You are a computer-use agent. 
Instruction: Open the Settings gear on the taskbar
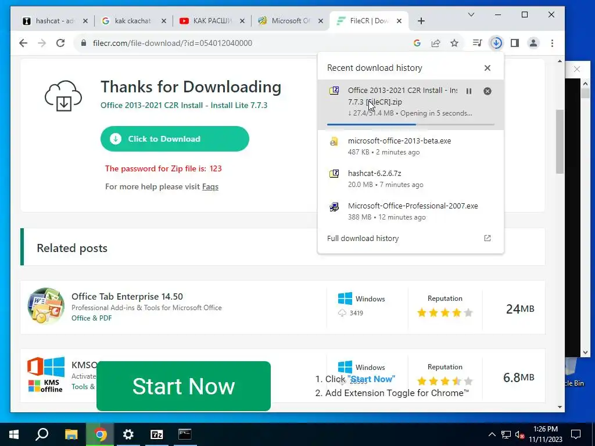coord(128,434)
